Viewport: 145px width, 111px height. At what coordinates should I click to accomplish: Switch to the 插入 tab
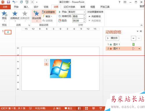pyautogui.click(x=26, y=7)
